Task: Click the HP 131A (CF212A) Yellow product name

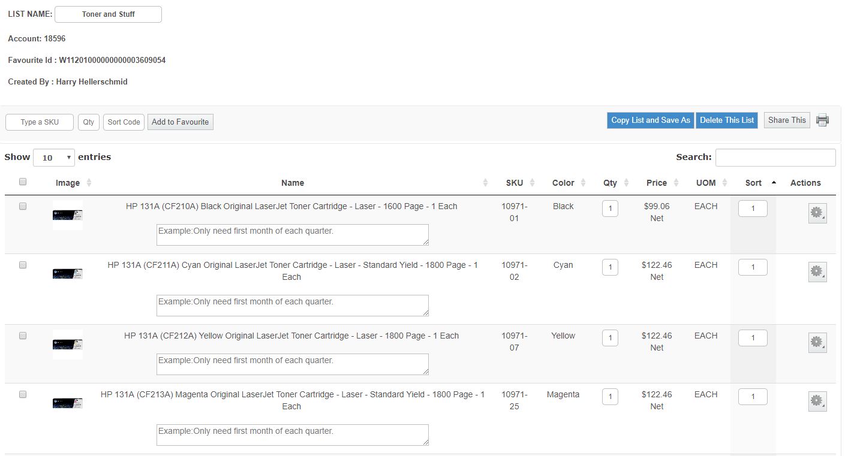Action: (x=291, y=336)
